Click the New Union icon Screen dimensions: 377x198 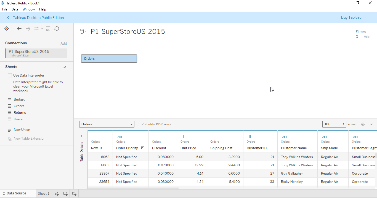[x=9, y=130]
